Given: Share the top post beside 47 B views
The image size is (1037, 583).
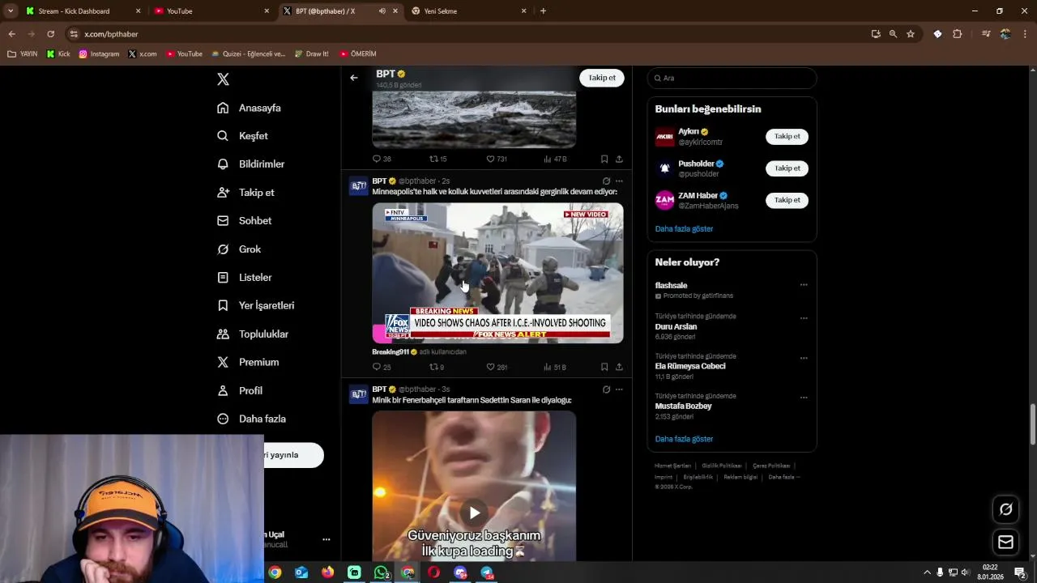Looking at the screenshot, I should click(x=619, y=160).
